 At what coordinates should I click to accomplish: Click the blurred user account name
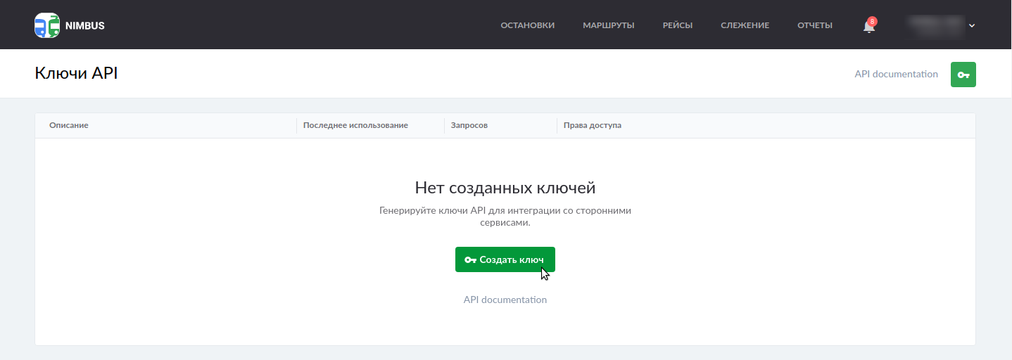pos(933,25)
